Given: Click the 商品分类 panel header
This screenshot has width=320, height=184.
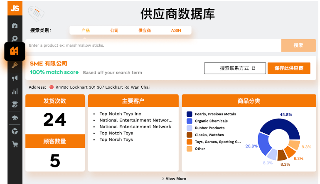Looking at the screenshot, I should click(249, 101).
